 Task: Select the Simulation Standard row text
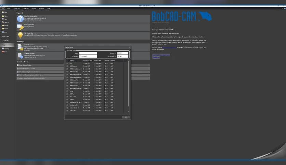tap(76, 102)
